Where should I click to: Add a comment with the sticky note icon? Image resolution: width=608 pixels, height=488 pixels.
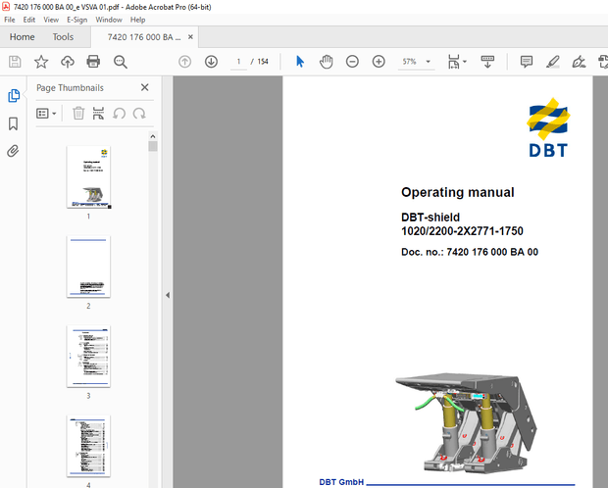point(526,62)
